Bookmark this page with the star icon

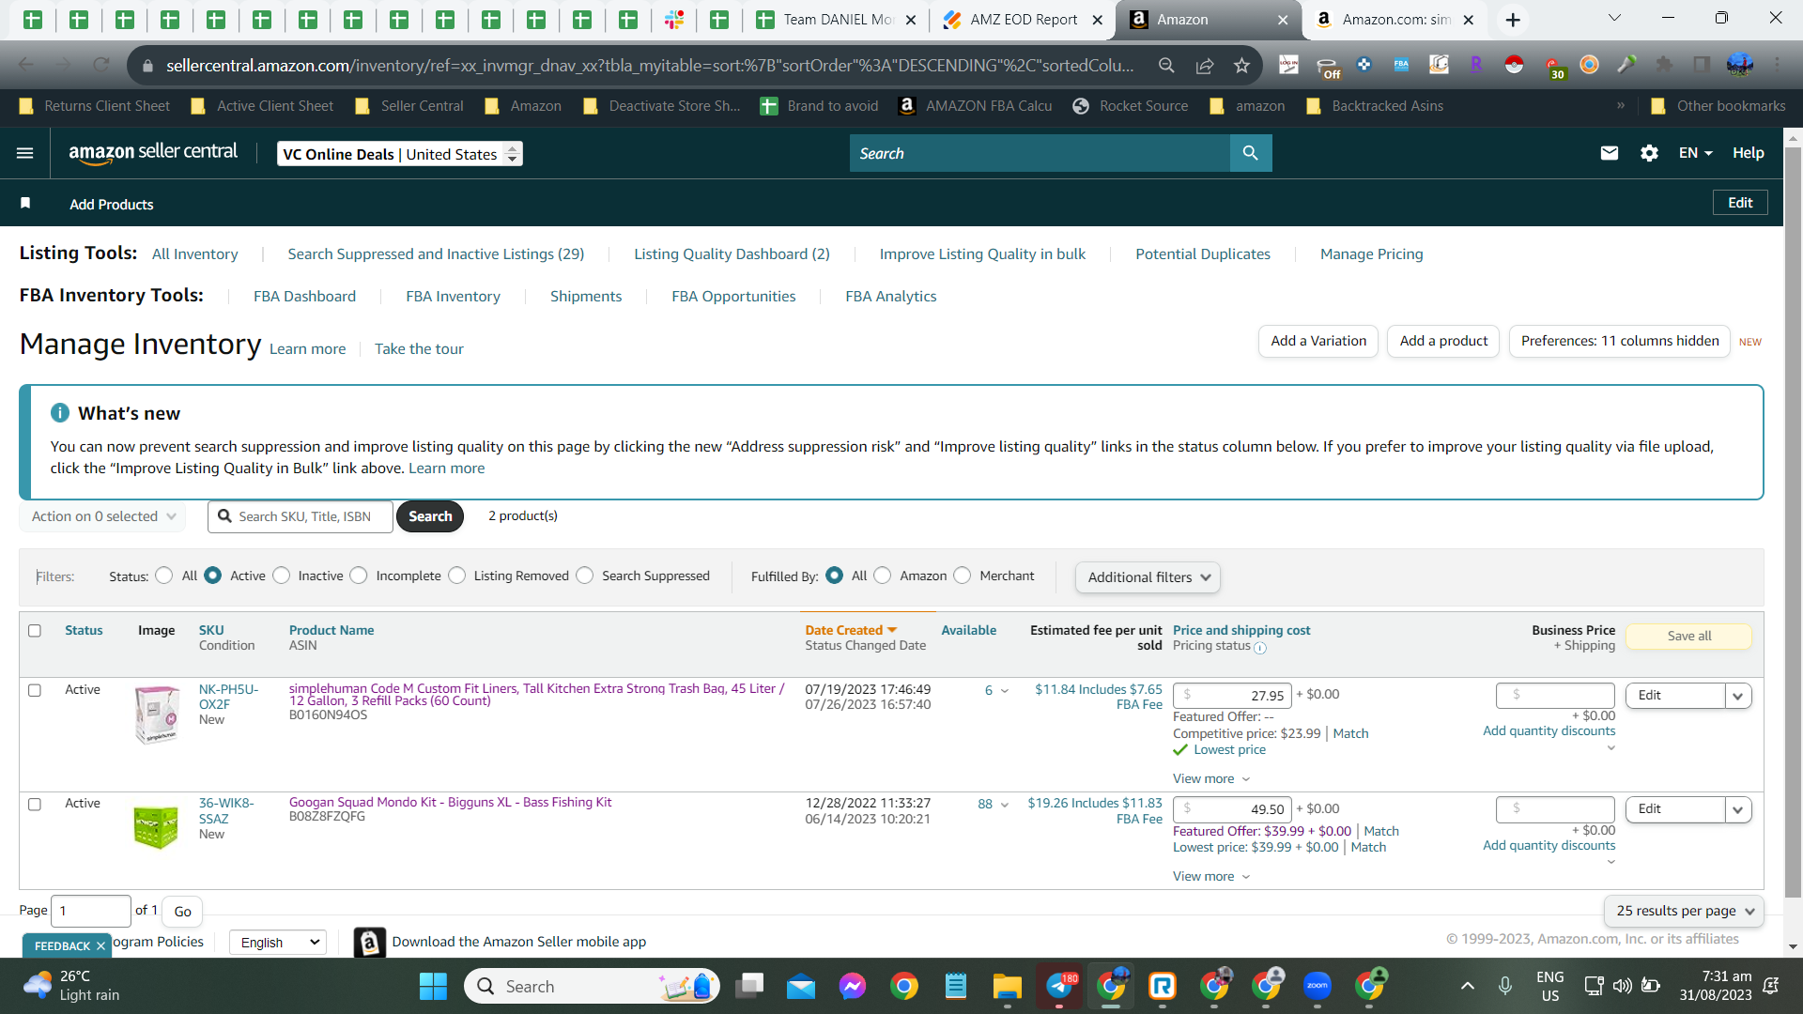pos(1242,66)
